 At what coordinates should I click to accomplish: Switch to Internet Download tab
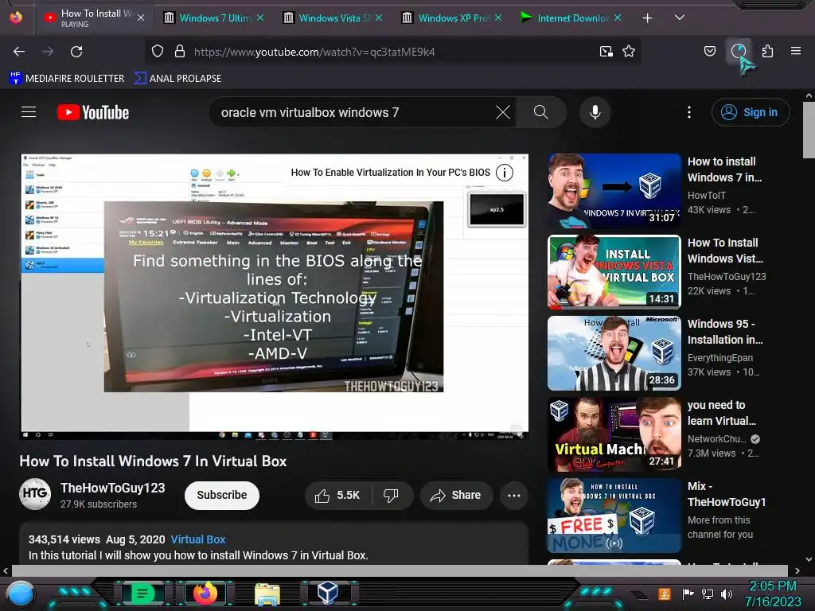click(x=571, y=18)
